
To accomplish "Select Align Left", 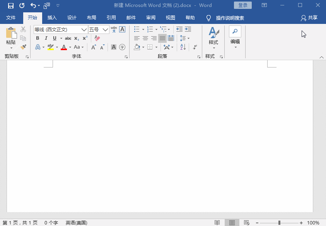I will 137,38.
